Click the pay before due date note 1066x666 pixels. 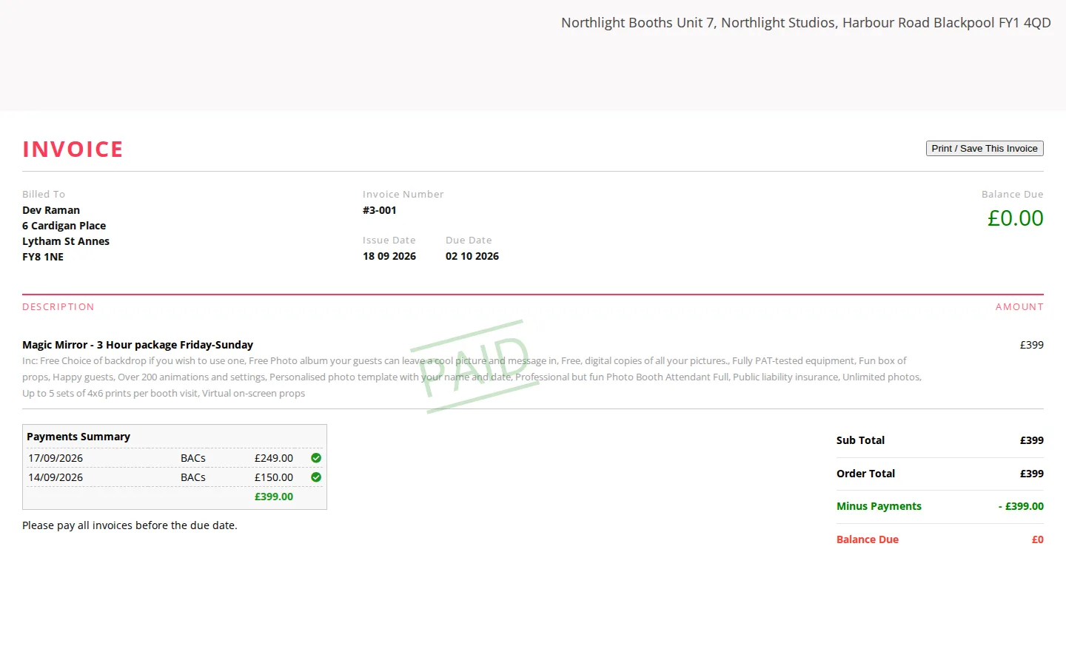click(x=130, y=525)
